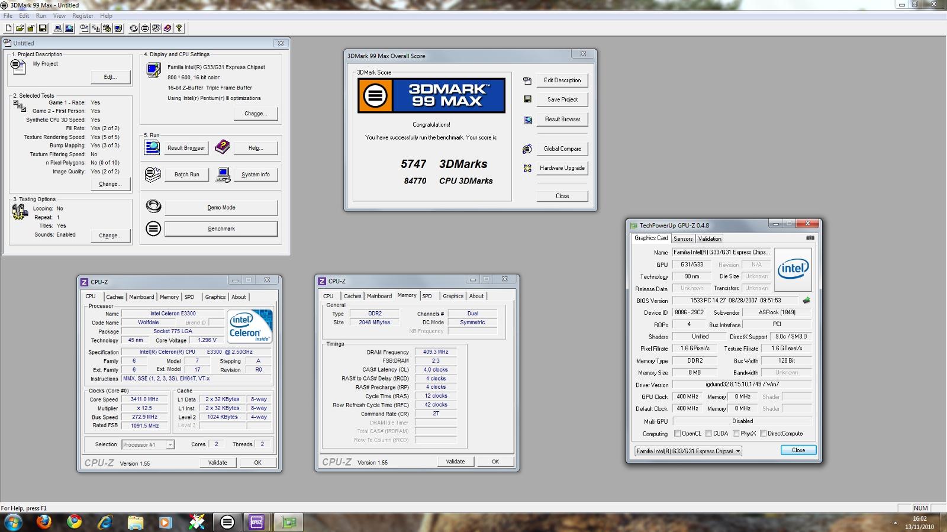This screenshot has height=532, width=947.
Task: Click Change under Testing Options
Action: 110,236
